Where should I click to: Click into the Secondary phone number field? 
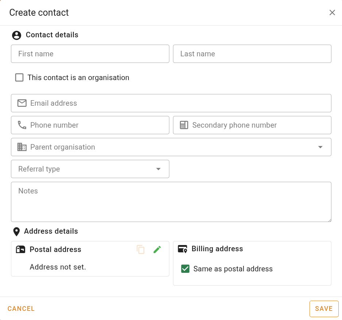pos(252,125)
